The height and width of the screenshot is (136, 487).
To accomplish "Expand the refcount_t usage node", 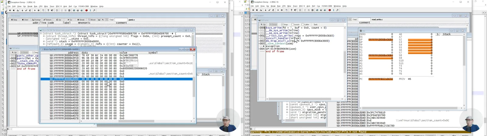I will pyautogui.click(x=44, y=44).
